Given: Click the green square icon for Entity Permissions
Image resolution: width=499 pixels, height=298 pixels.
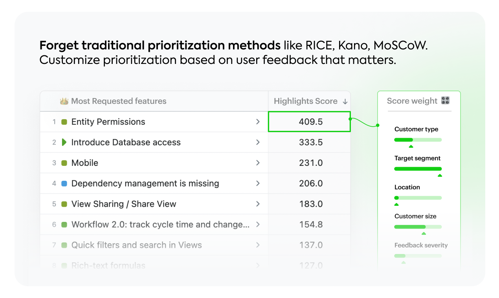Looking at the screenshot, I should coord(64,122).
